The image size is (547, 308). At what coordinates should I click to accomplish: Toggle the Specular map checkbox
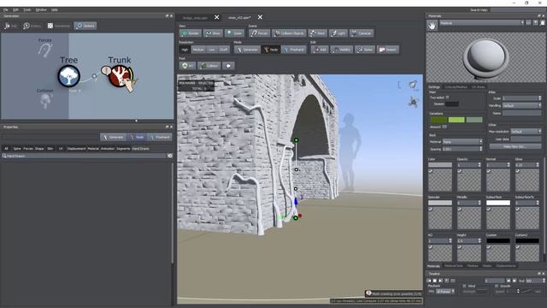430,209
